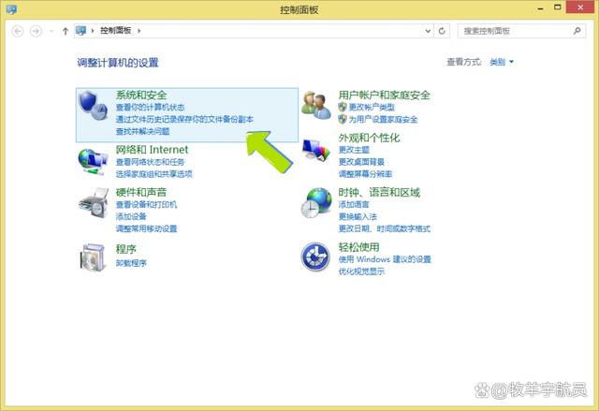Viewport: 599px width, 411px height.
Task: Click the 卸载程序 link
Action: [131, 263]
